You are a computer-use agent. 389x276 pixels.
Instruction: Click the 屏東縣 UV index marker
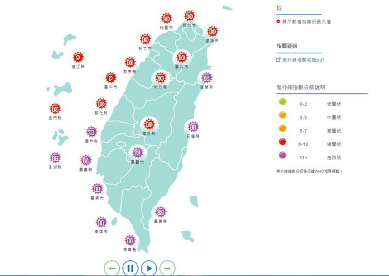[129, 240]
